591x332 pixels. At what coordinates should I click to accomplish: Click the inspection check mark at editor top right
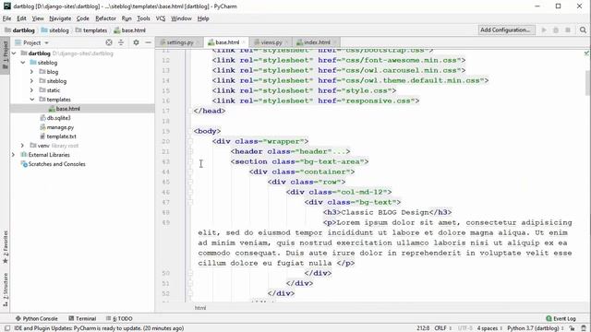(586, 53)
